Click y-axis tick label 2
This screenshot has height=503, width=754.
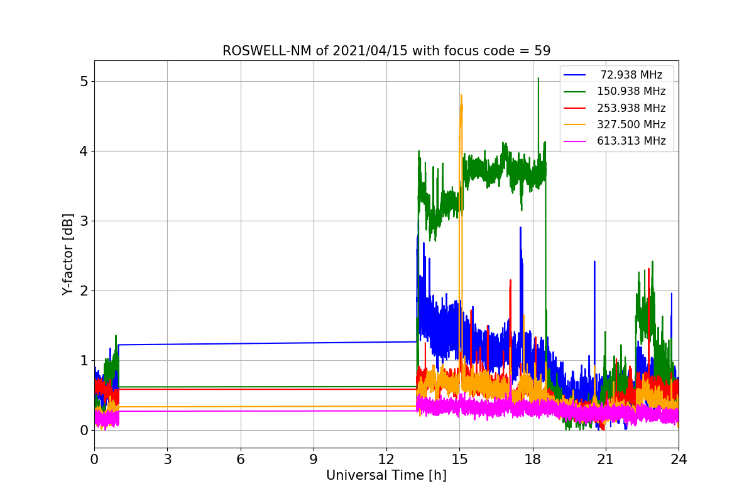[84, 291]
